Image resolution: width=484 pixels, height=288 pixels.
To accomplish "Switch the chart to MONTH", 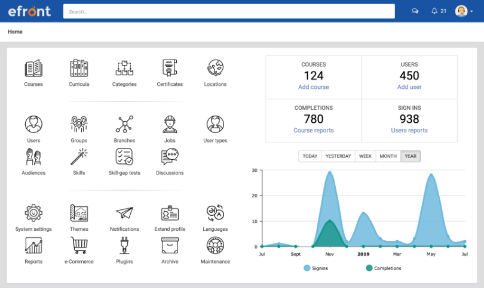I will coord(388,156).
